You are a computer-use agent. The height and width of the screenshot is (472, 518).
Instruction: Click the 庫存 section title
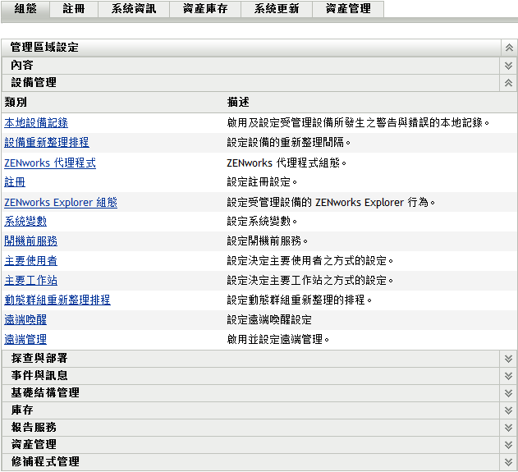point(22,410)
